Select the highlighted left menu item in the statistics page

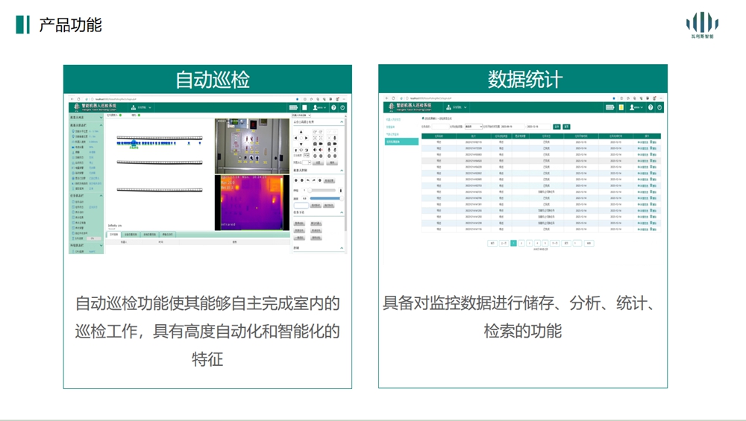(x=401, y=141)
